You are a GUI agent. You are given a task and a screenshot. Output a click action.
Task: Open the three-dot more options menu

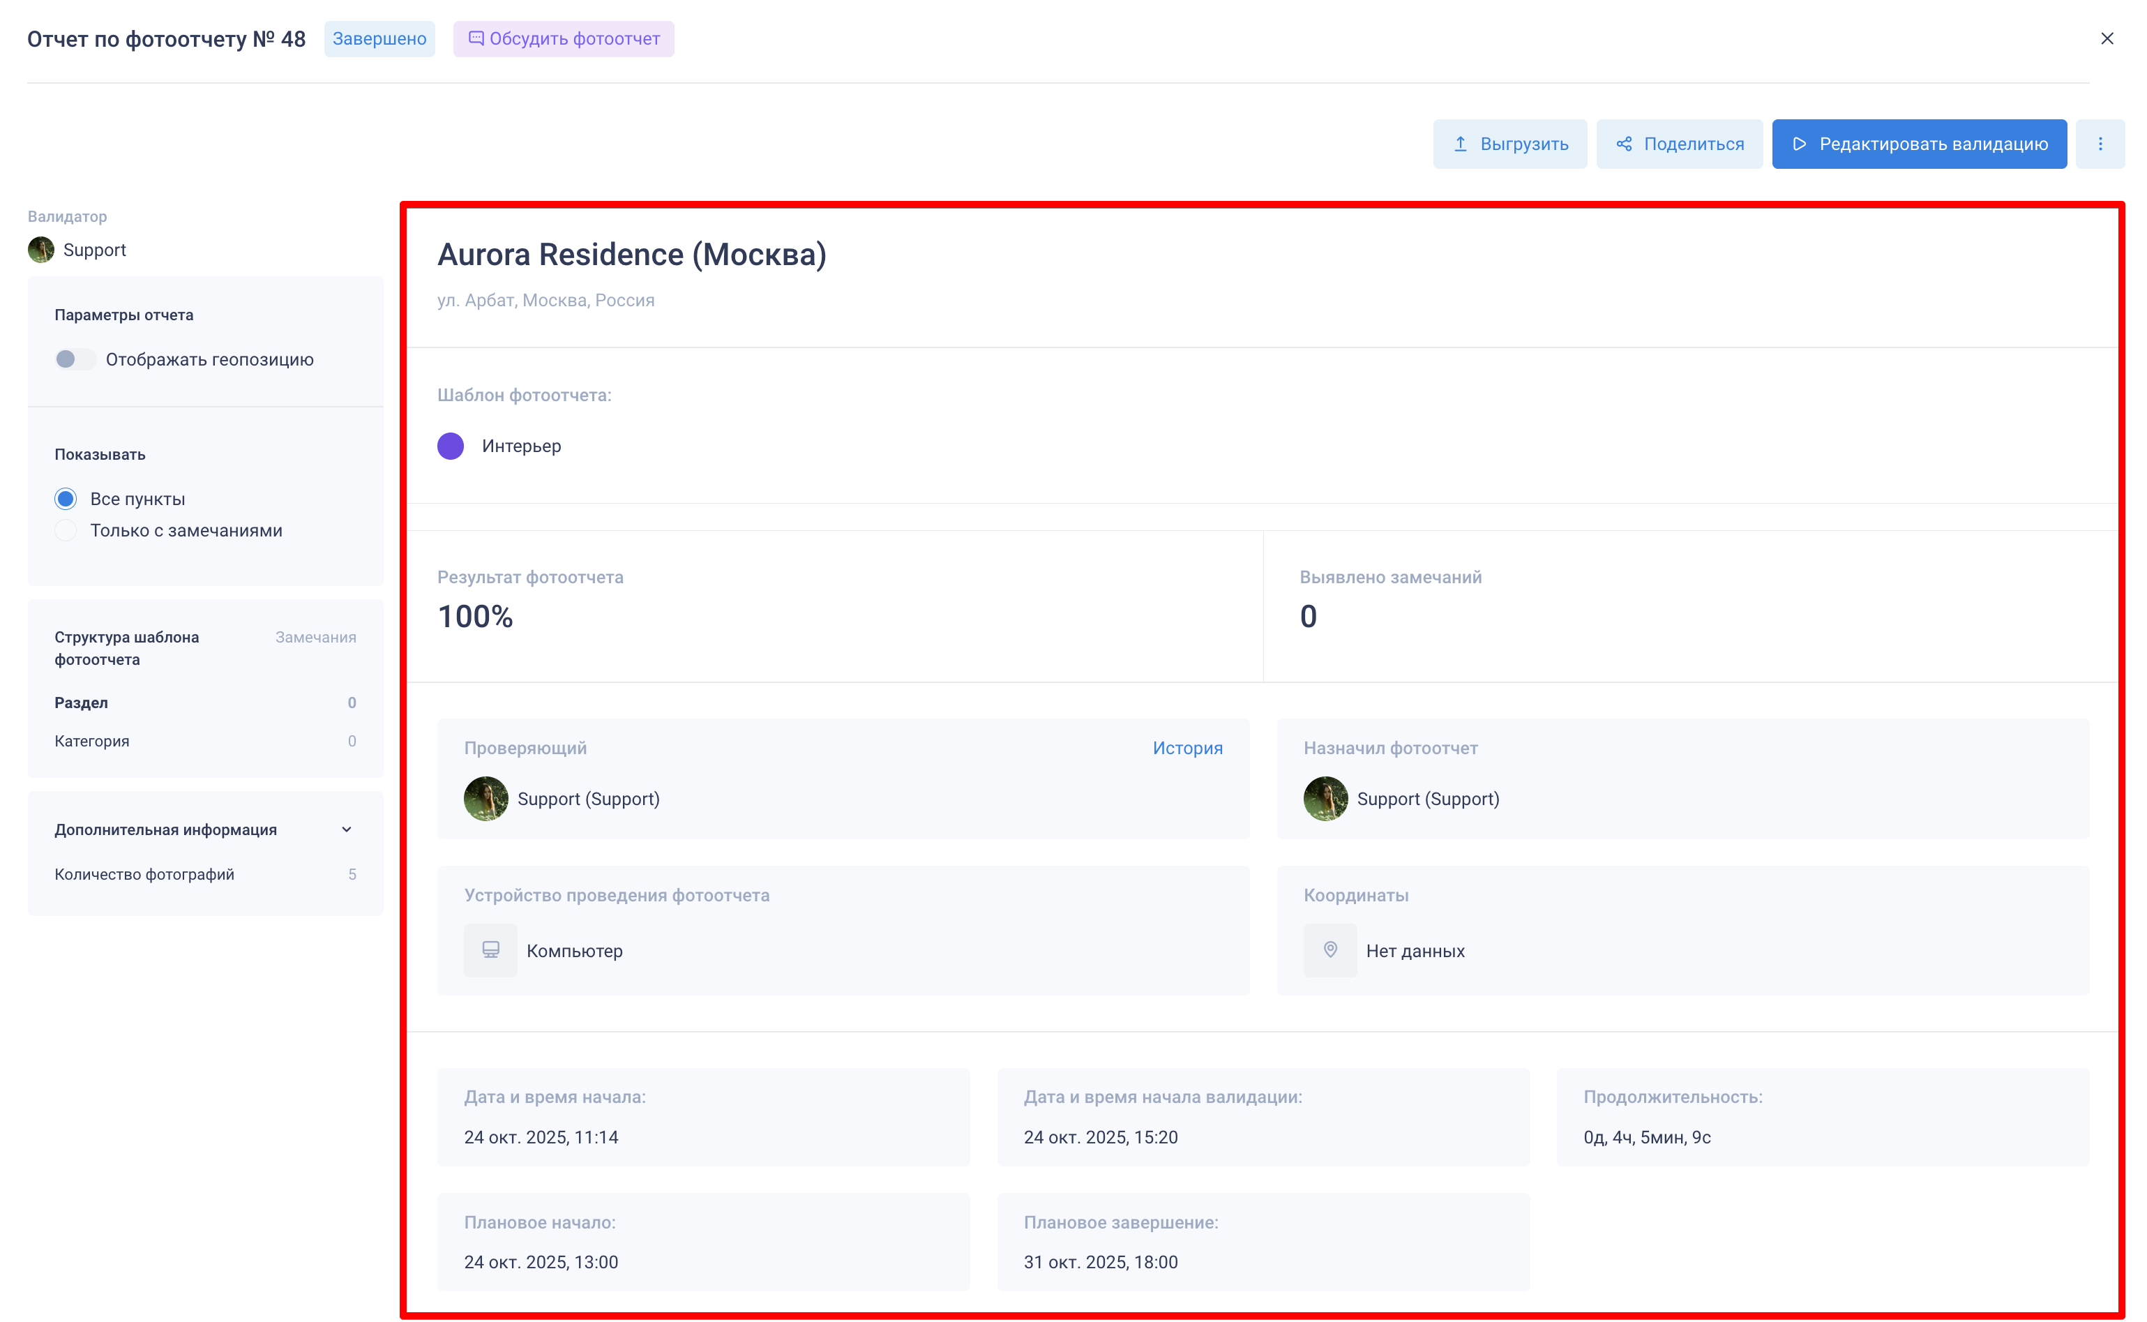click(2100, 144)
